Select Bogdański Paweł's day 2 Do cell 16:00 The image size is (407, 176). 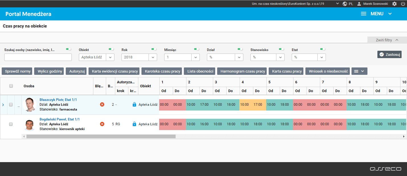pos(204,124)
